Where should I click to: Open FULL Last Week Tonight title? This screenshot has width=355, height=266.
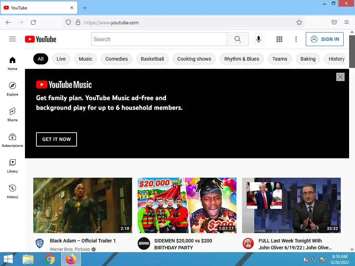point(295,244)
